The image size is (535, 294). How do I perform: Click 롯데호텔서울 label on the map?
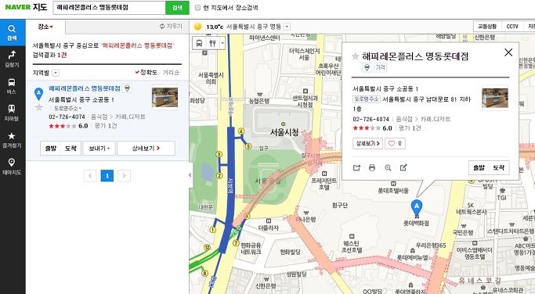coord(393,191)
